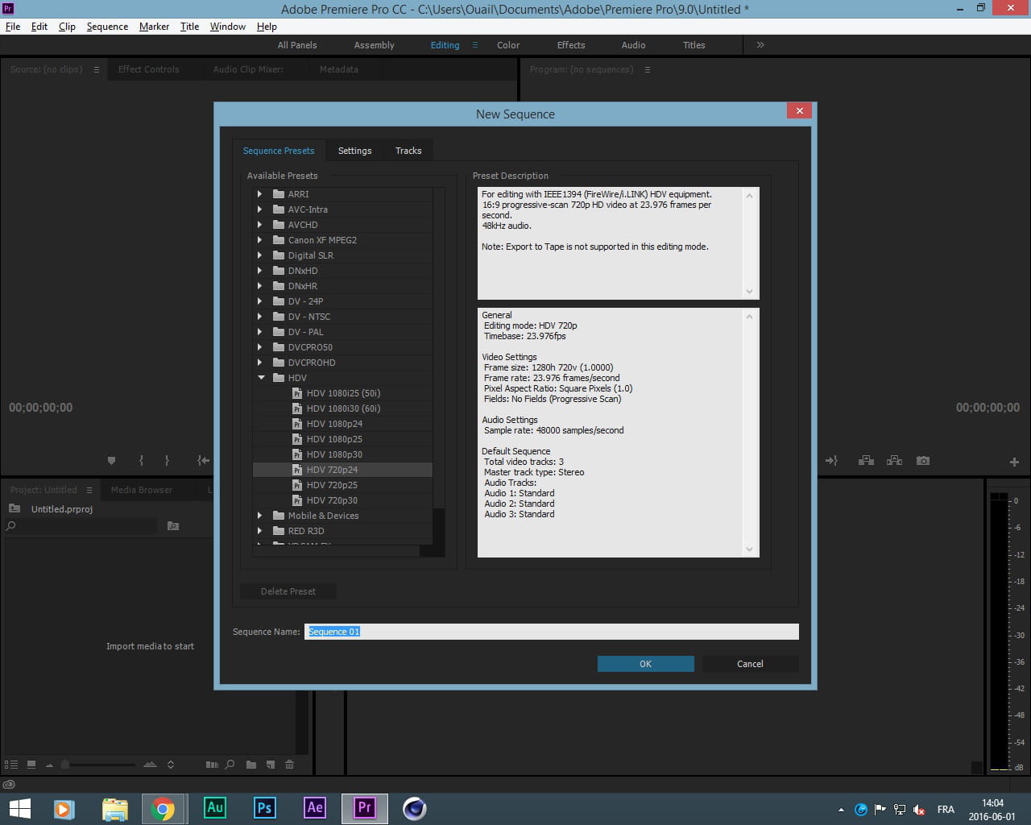1031x825 pixels.
Task: Expand the DV - NTSC preset folder
Action: tap(259, 317)
